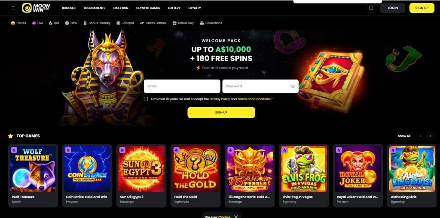Click the black Login button
Screen dimensions: 440x218
[393, 8]
